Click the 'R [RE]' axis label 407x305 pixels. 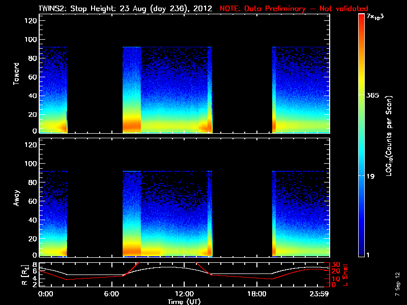pyautogui.click(x=25, y=275)
